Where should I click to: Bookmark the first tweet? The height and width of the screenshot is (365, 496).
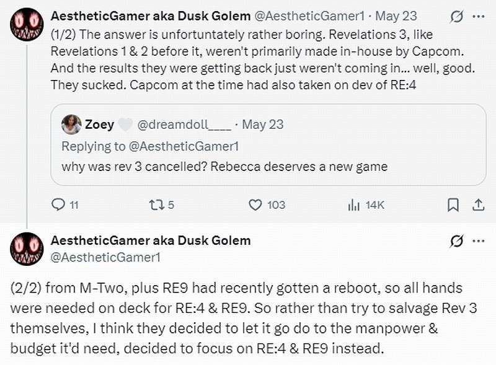[453, 204]
